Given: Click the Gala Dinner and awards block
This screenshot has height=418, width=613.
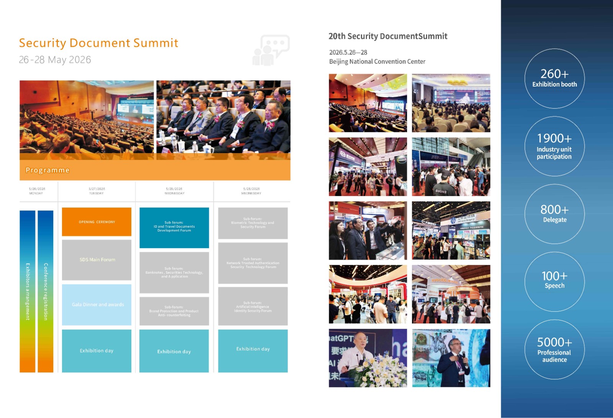Looking at the screenshot, I should (97, 305).
